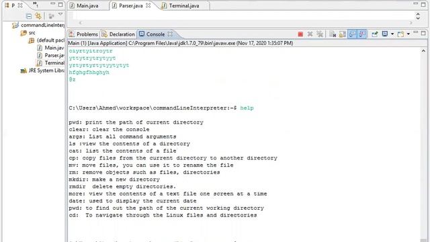This screenshot has width=430, height=242.
Task: Open the Open Console dropdown arrow
Action: click(x=408, y=34)
